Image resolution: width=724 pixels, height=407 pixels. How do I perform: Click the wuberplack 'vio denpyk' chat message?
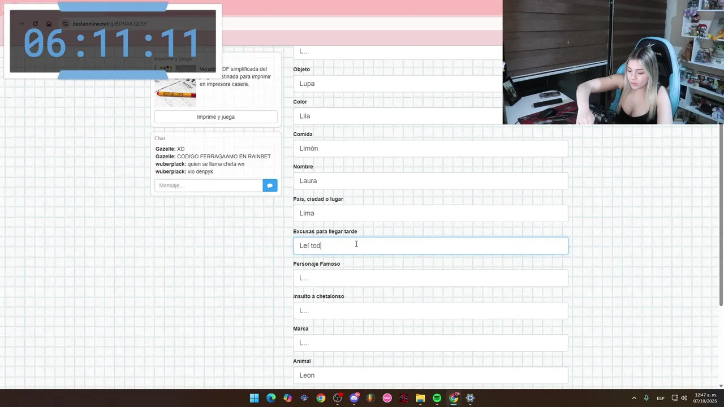184,171
